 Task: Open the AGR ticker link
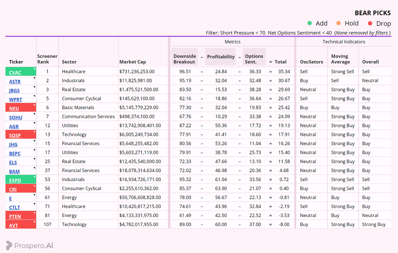coord(14,126)
